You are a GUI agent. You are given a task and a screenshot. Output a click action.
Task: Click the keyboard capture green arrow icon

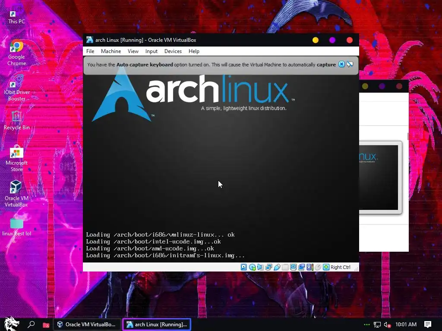pyautogui.click(x=326, y=267)
